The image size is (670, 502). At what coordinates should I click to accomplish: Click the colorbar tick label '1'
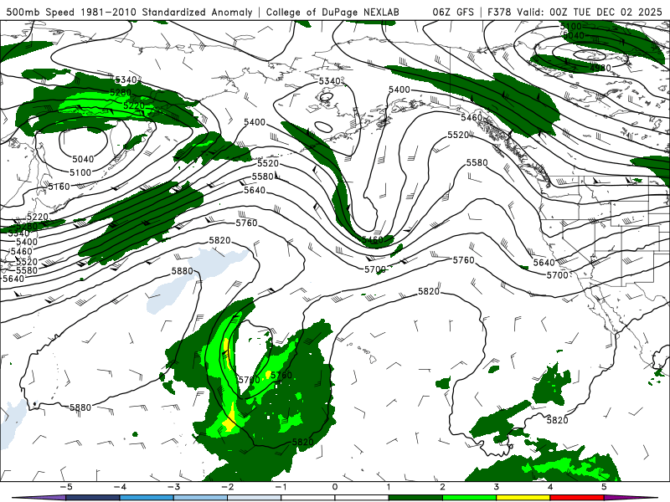coord(389,487)
